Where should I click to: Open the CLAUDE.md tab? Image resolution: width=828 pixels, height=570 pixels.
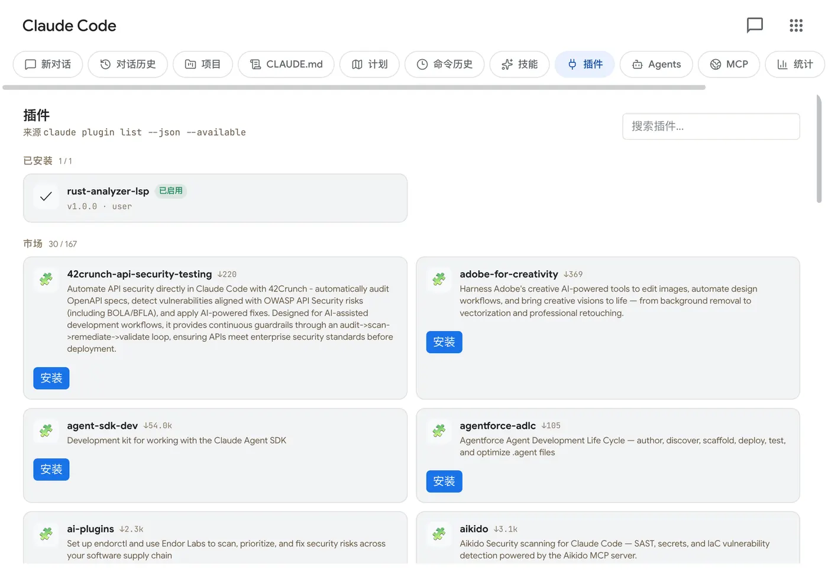point(286,64)
